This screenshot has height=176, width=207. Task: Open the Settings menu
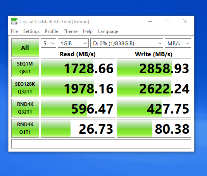point(31,31)
